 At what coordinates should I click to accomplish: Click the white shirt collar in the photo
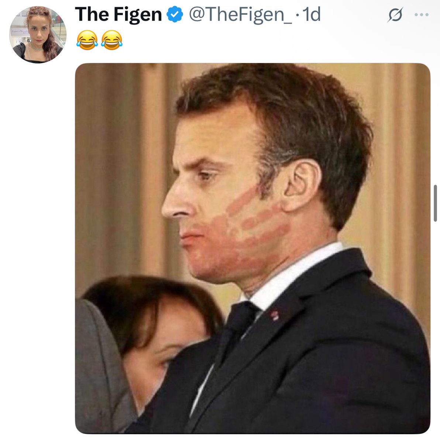pos(295,273)
